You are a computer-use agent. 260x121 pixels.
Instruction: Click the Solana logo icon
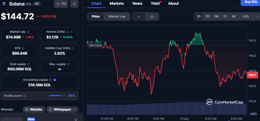tap(4, 3)
